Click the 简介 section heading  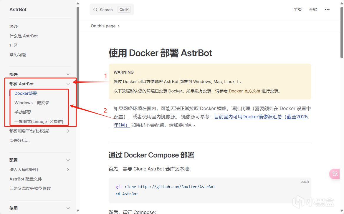[13, 26]
